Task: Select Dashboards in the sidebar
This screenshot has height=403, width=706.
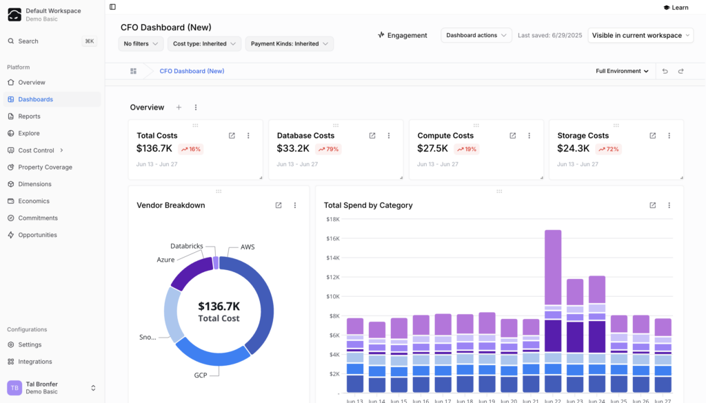Action: click(x=52, y=99)
